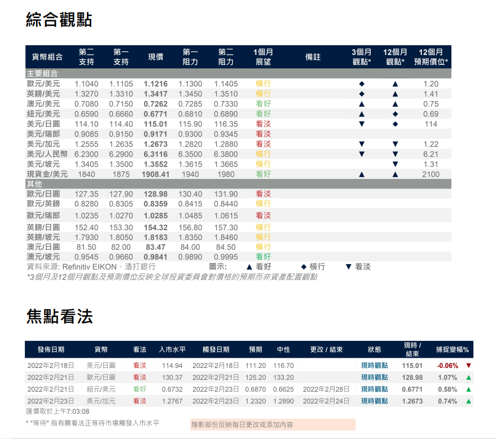Screen dimensions: 496x439
Task: Open 現時觀點 link in 歐元/日圓 focus row
Action: pyautogui.click(x=375, y=377)
